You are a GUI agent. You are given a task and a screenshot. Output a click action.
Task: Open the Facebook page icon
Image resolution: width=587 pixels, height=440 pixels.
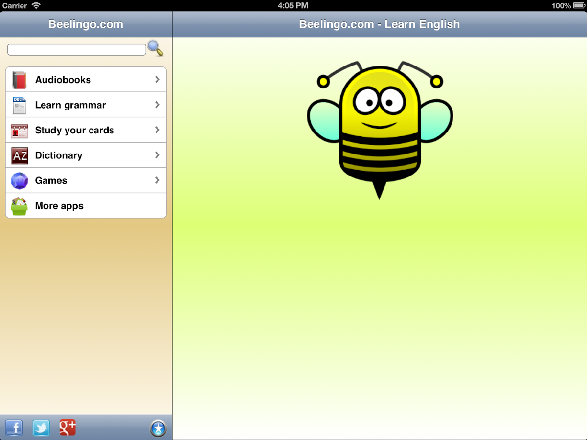(14, 428)
